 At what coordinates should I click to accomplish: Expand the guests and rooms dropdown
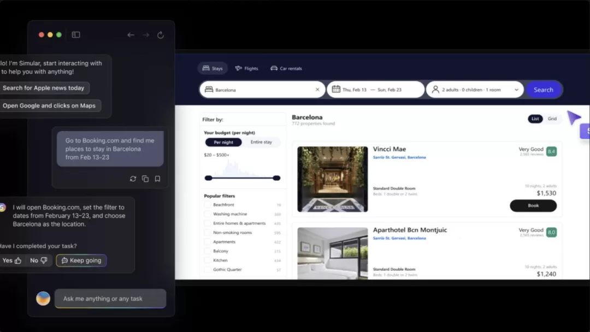[516, 90]
